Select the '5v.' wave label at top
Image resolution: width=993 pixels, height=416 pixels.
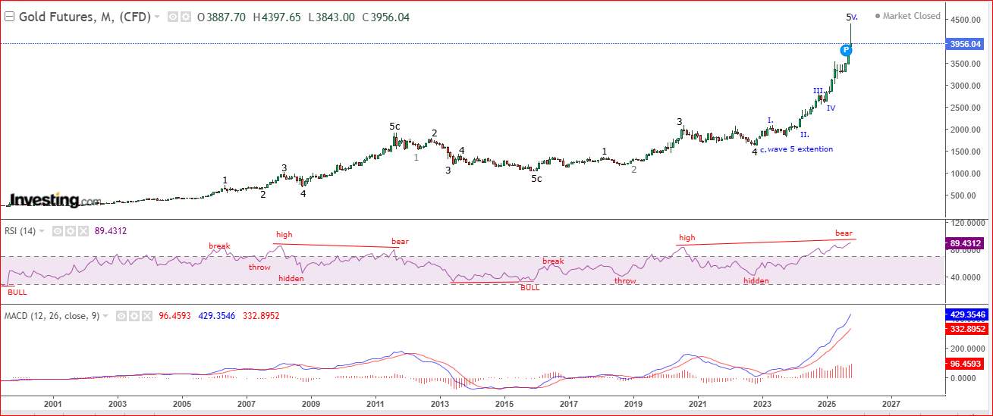coord(852,17)
